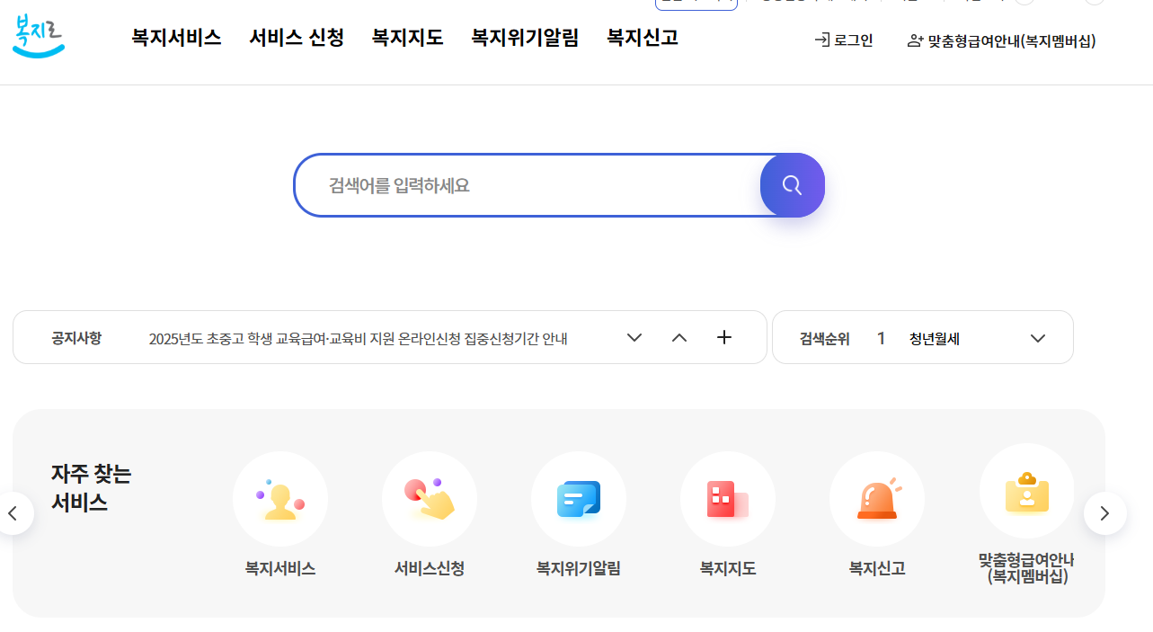Open the 교육급여·교육비 지원 notice
Viewport: 1153px width, 632px height.
click(362, 337)
